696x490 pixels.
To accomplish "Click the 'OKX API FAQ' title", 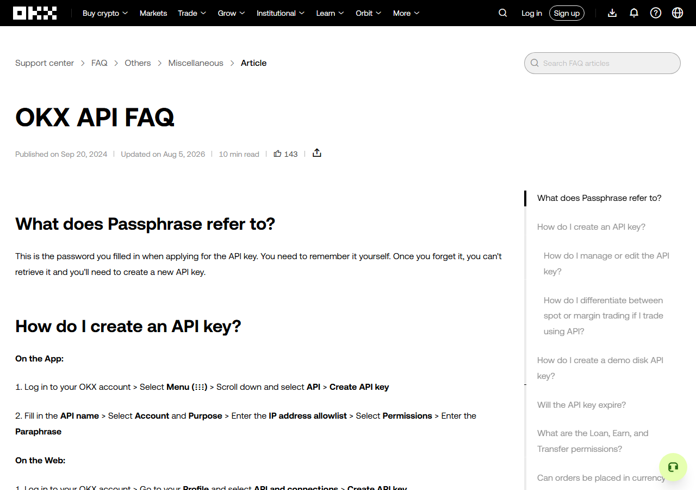I will click(x=95, y=118).
